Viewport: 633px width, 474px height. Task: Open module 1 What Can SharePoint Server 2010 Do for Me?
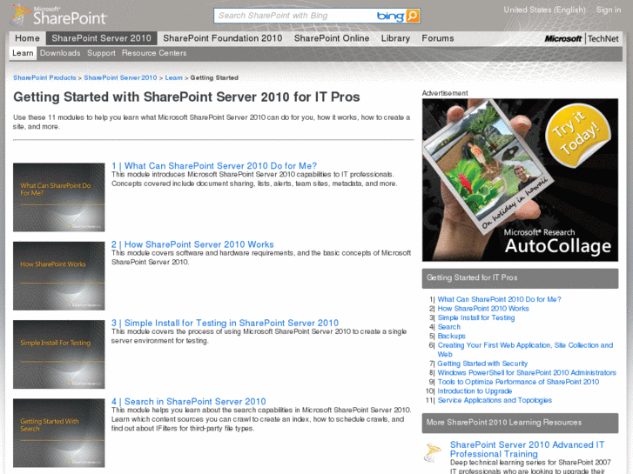(x=214, y=166)
